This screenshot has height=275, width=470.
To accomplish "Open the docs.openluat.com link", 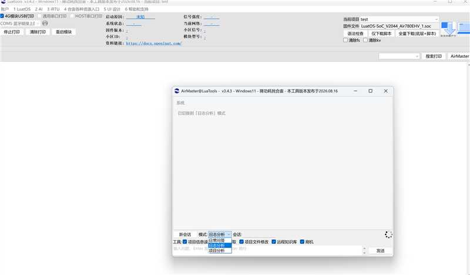I will (154, 43).
